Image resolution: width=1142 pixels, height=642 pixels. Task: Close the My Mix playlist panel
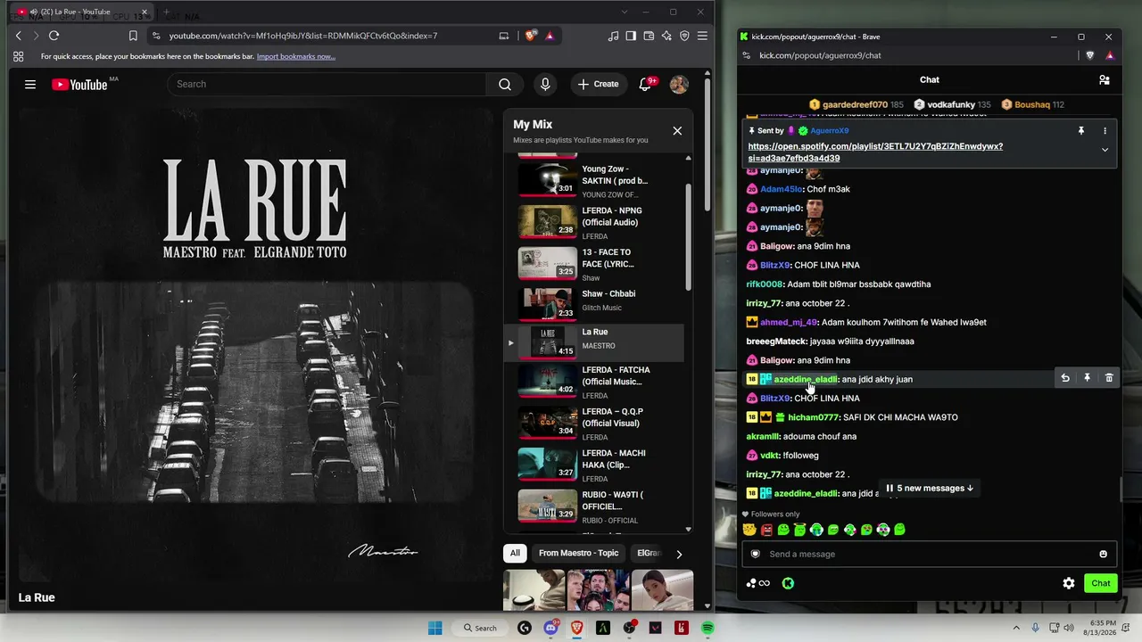click(677, 131)
